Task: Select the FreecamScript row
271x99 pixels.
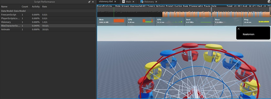Action: pos(48,15)
